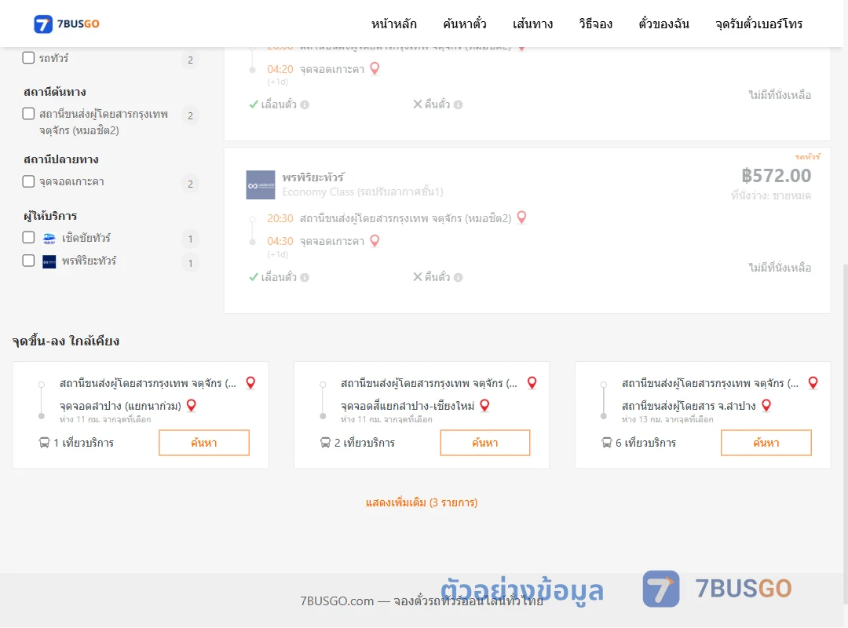
Task: Open จุดรับตั๋วเบอร์โทร menu item
Action: click(758, 24)
